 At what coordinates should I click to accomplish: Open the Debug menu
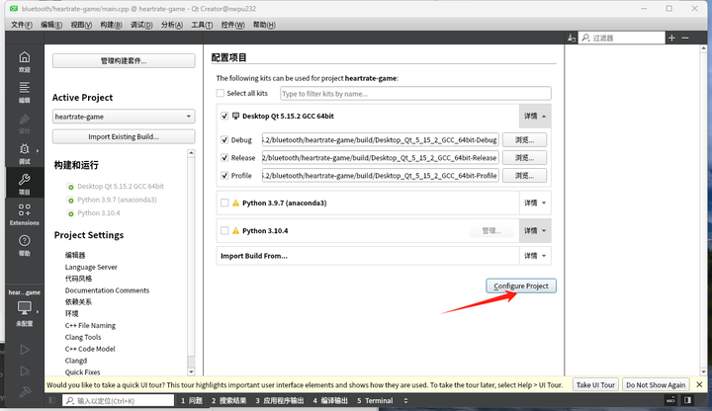coord(141,25)
